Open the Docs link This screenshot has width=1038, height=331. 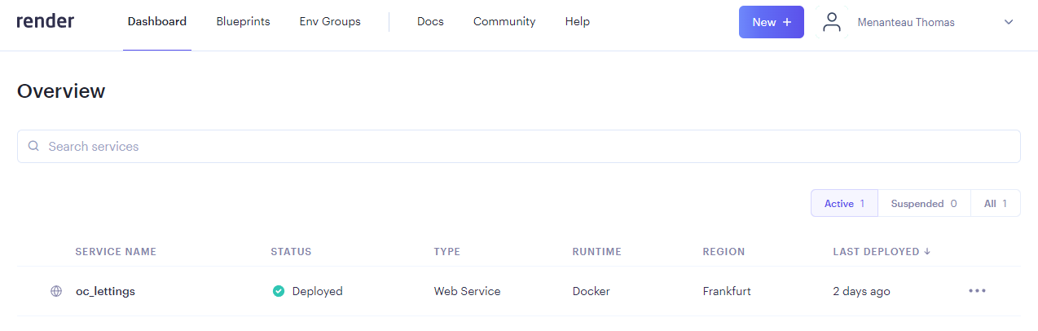pyautogui.click(x=430, y=22)
